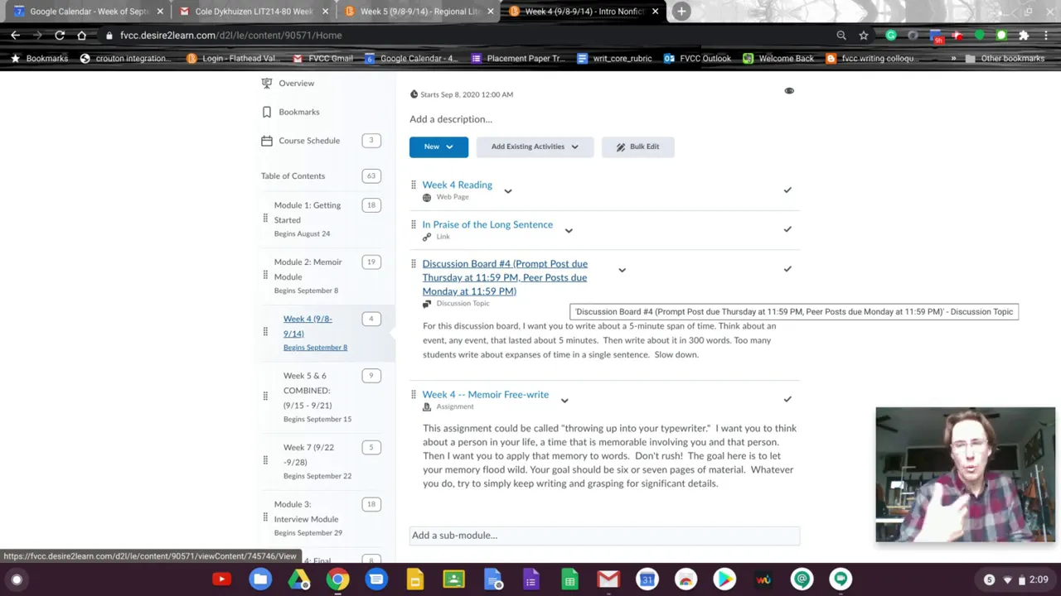Image resolution: width=1061 pixels, height=596 pixels.
Task: Open Add Existing Activities dropdown
Action: [535, 147]
